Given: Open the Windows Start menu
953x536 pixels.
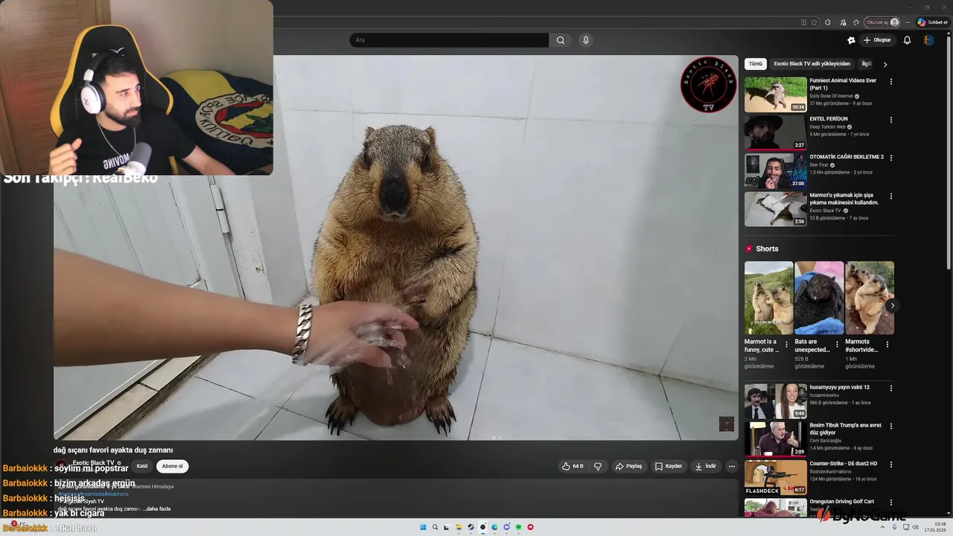Looking at the screenshot, I should (x=423, y=527).
